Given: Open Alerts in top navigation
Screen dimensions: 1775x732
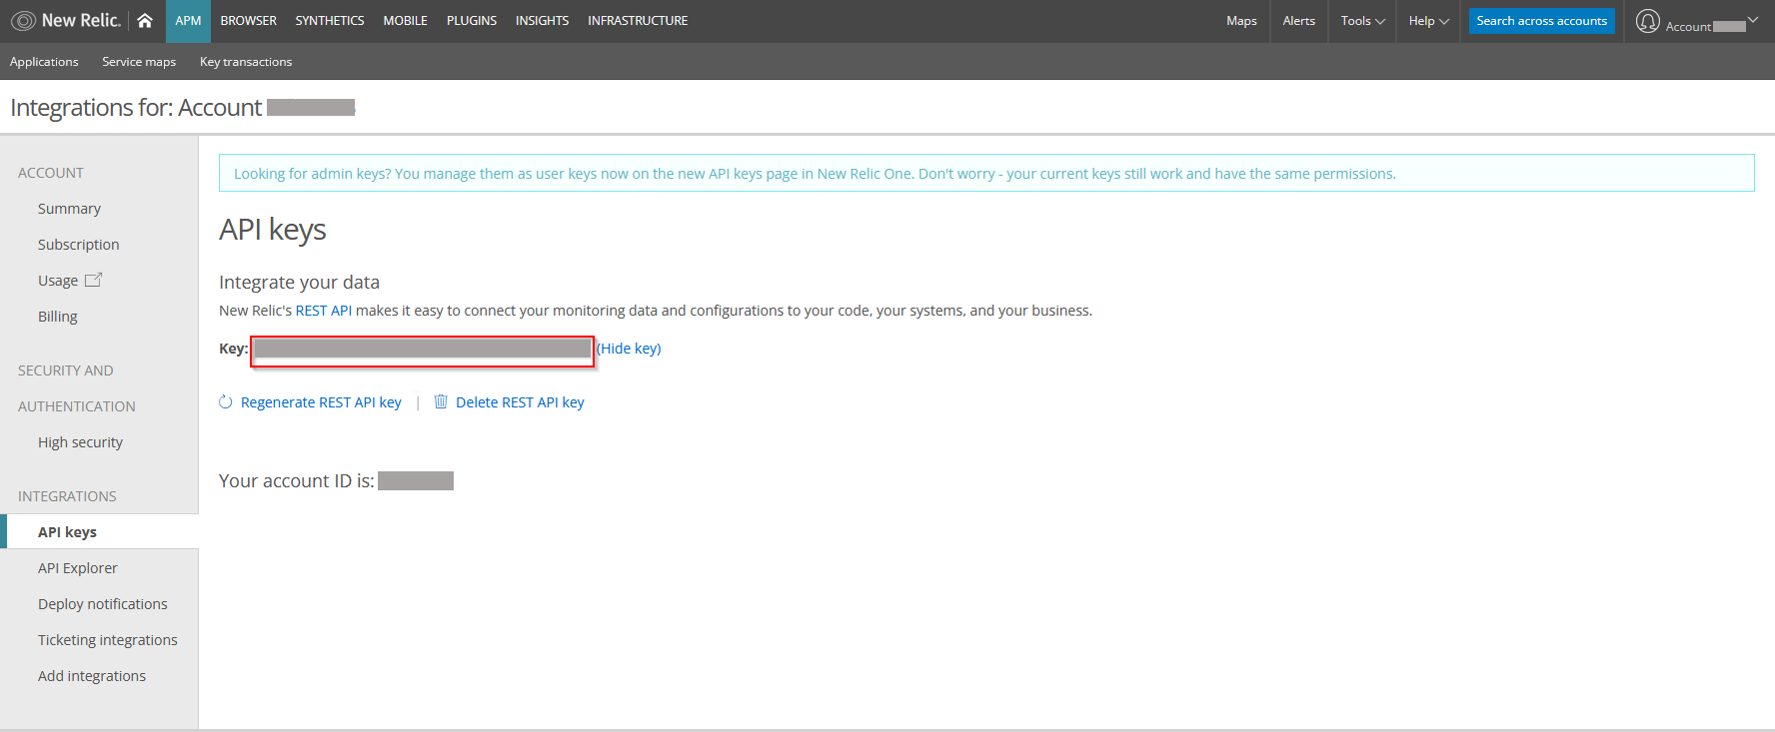Looking at the screenshot, I should [x=1299, y=21].
